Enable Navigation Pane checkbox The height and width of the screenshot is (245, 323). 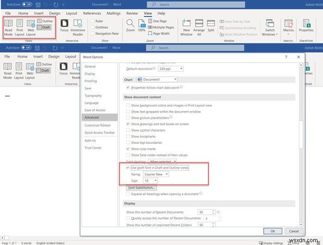92,33
